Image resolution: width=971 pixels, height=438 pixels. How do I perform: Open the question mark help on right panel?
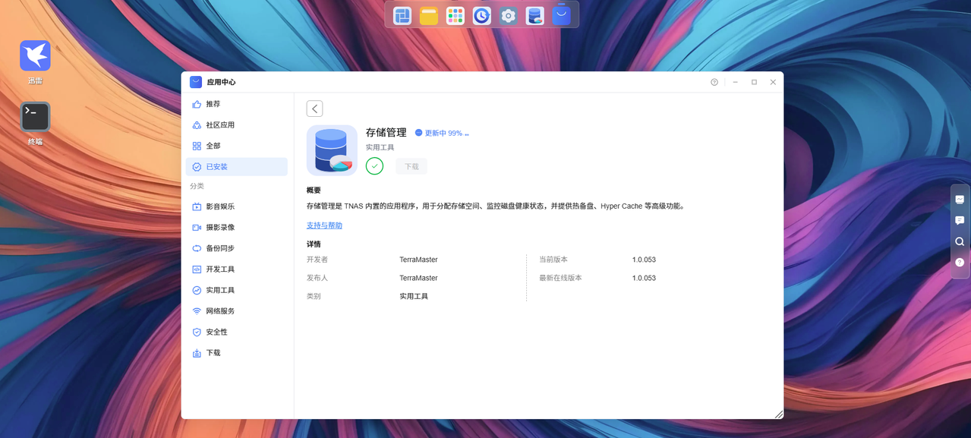pyautogui.click(x=960, y=263)
